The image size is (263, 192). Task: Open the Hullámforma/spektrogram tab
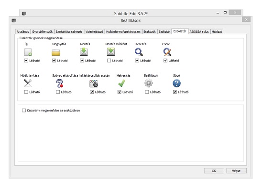click(123, 31)
